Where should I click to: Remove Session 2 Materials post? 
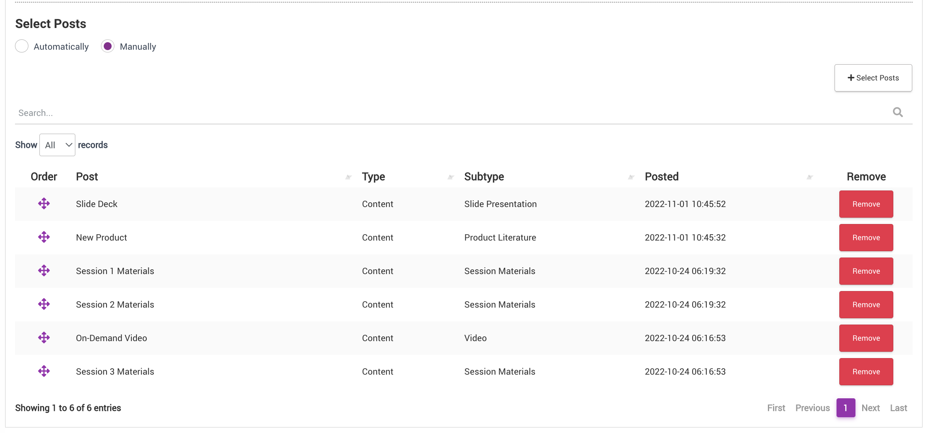(866, 304)
